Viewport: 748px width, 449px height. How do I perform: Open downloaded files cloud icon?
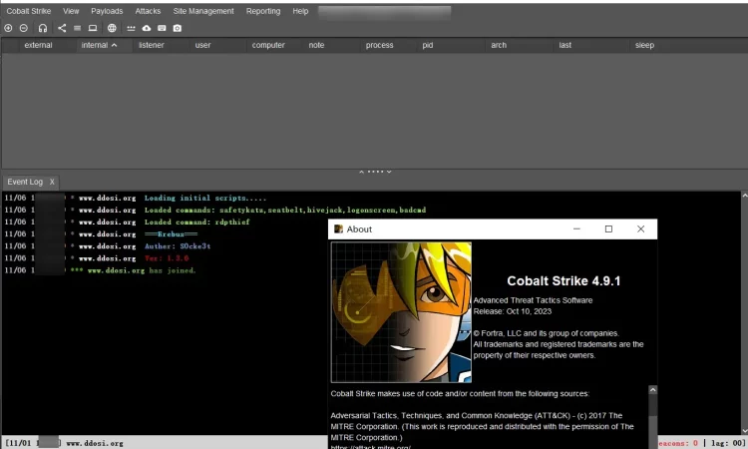[x=147, y=28]
